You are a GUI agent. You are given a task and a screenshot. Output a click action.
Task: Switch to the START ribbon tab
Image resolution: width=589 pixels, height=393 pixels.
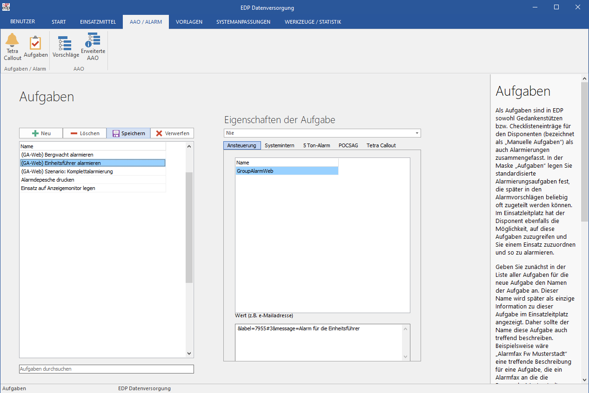click(x=59, y=22)
